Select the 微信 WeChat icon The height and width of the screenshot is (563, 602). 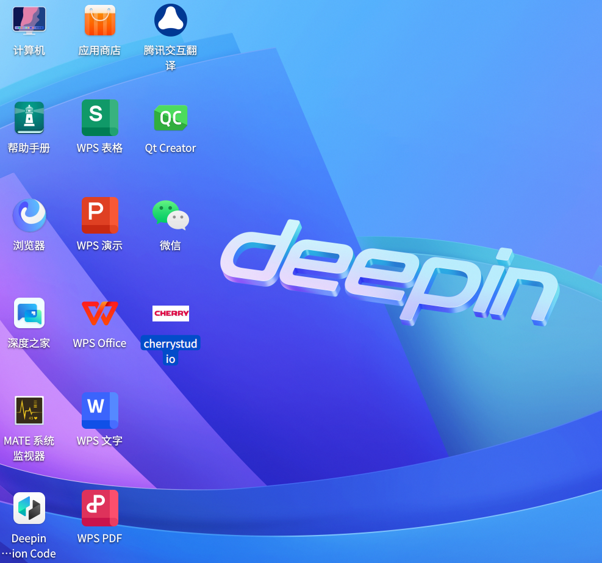click(170, 215)
